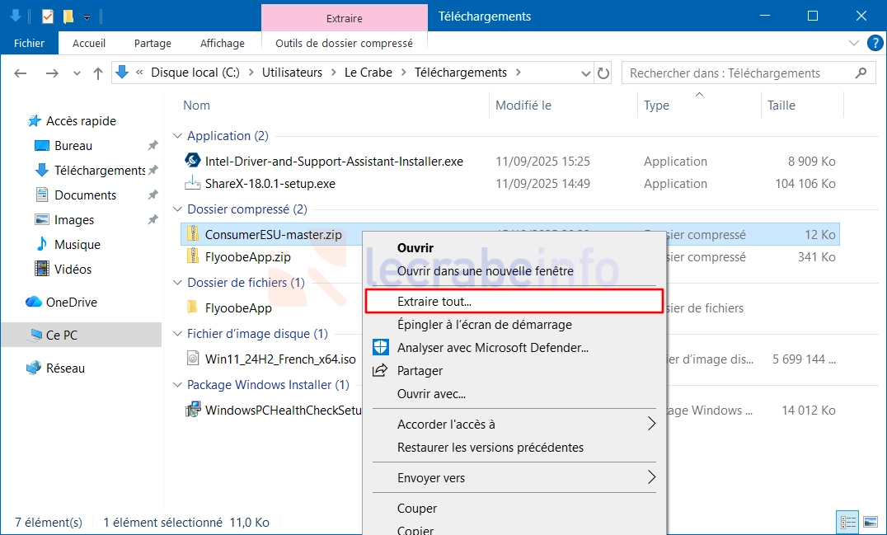Click the Help question mark icon
This screenshot has width=887, height=535.
pyautogui.click(x=872, y=43)
